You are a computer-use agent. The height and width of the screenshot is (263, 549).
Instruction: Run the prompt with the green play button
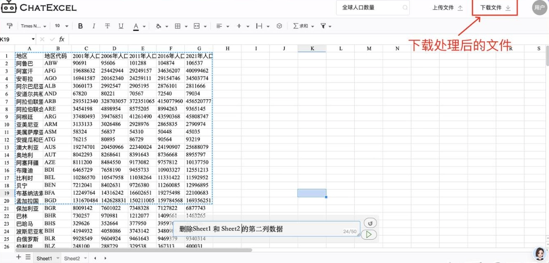click(368, 235)
